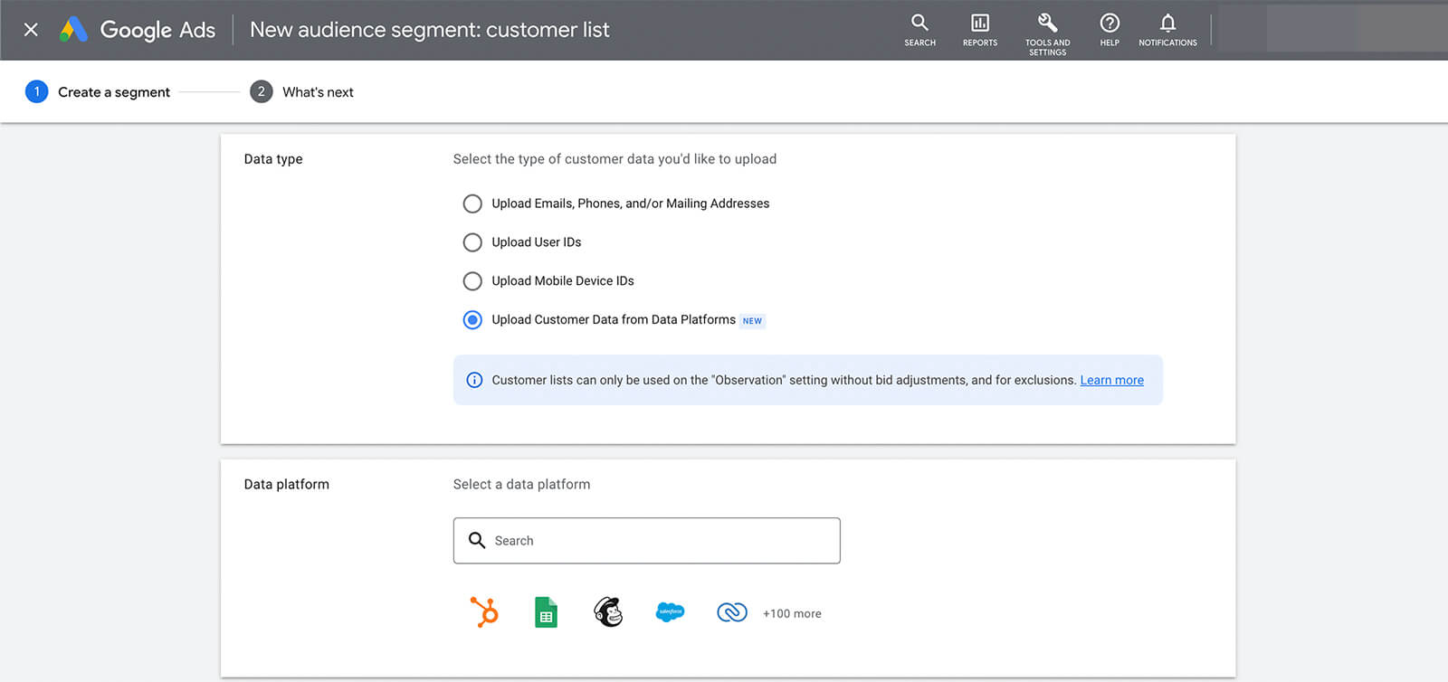Open the Google Ads logo home
The height and width of the screenshot is (682, 1448).
coord(138,30)
